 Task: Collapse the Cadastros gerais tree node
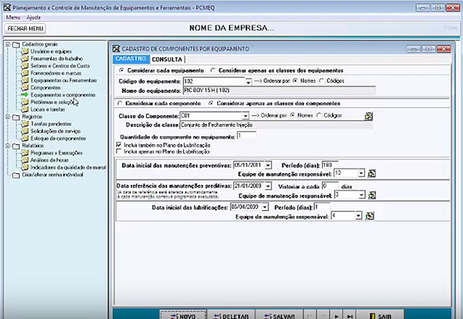click(x=7, y=45)
